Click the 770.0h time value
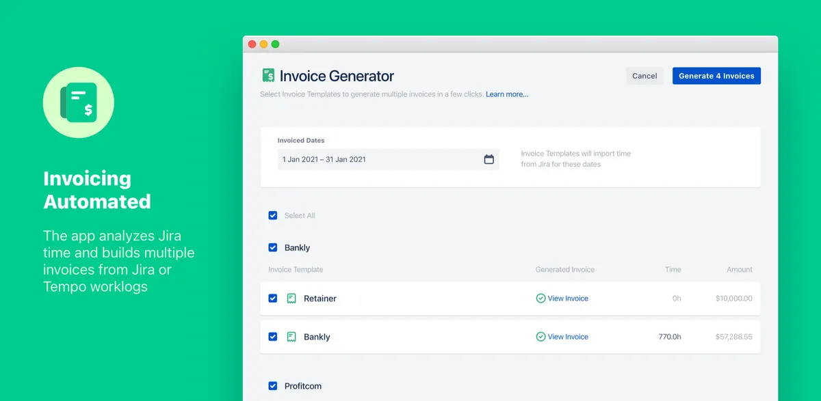This screenshot has width=821, height=401. click(x=669, y=337)
